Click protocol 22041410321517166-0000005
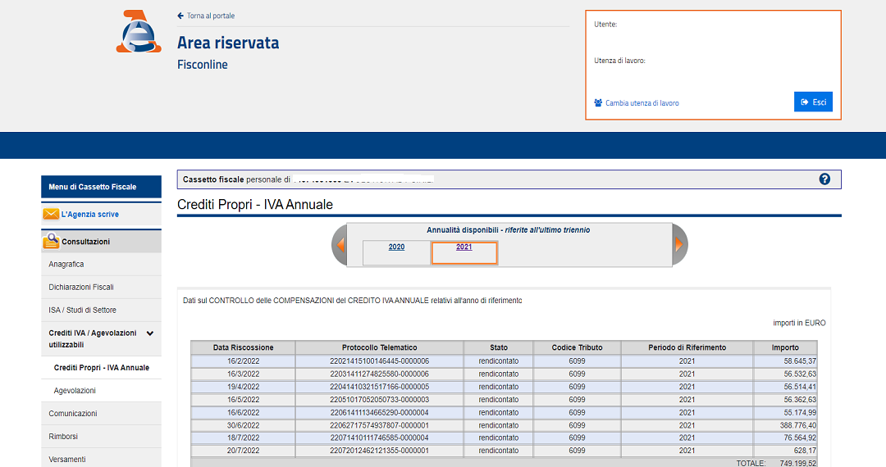Viewport: 886px width, 467px height. click(x=379, y=387)
